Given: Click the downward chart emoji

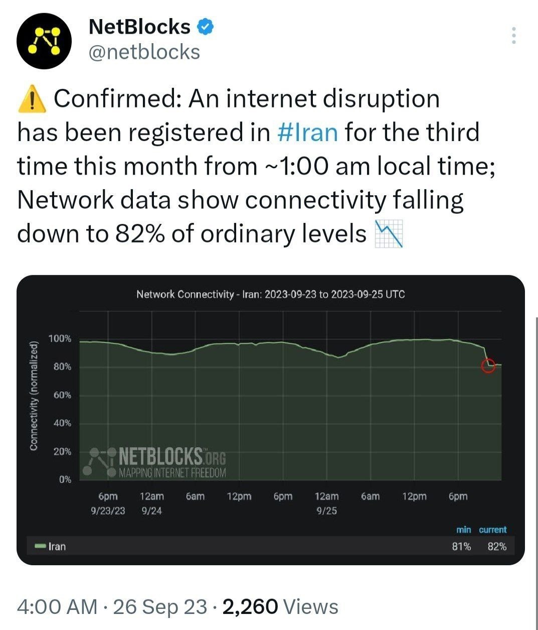Looking at the screenshot, I should [389, 234].
